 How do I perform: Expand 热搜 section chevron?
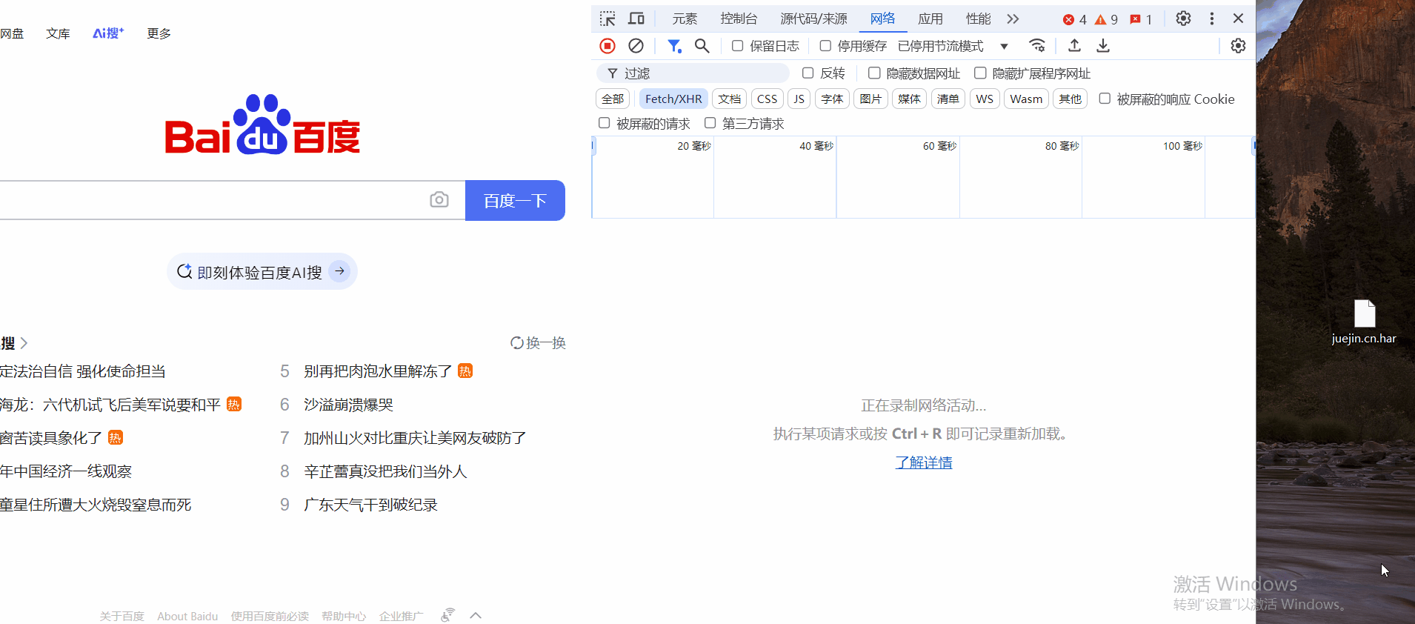24,342
